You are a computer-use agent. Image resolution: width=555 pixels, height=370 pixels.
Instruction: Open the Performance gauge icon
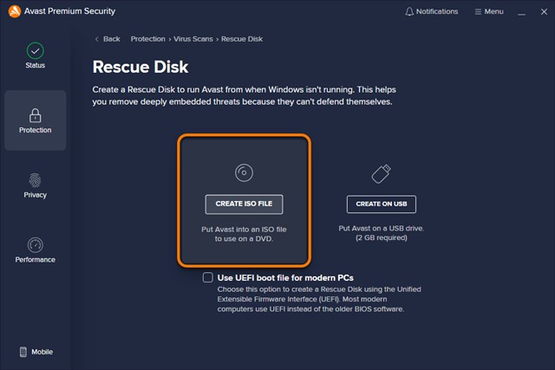click(x=35, y=244)
